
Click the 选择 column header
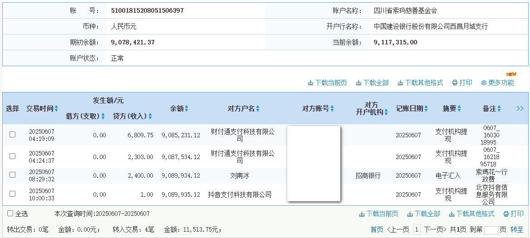13,109
